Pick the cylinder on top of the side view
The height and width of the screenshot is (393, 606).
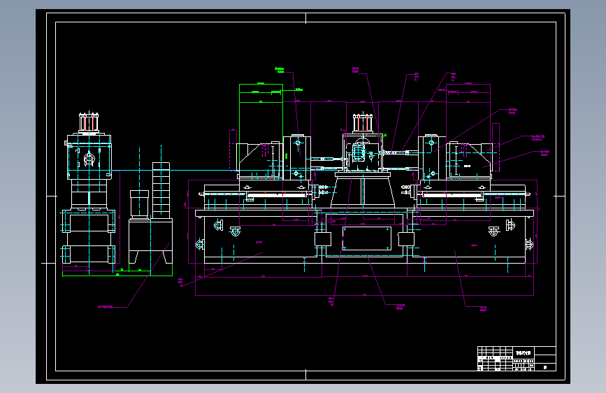tap(89, 122)
